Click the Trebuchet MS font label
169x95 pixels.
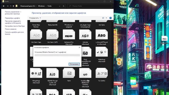click(53, 25)
